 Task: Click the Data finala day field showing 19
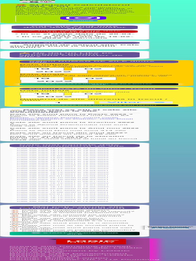tap(42, 79)
